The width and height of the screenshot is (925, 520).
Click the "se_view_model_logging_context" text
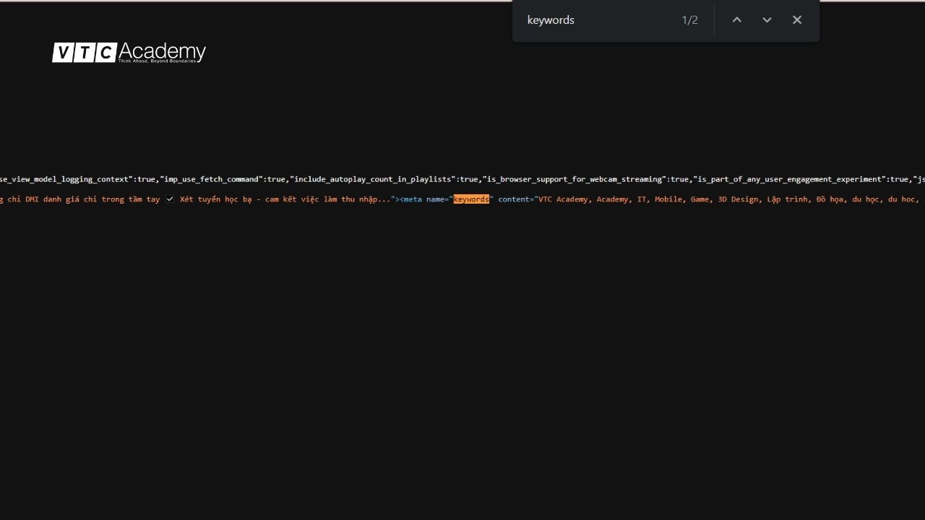point(66,179)
